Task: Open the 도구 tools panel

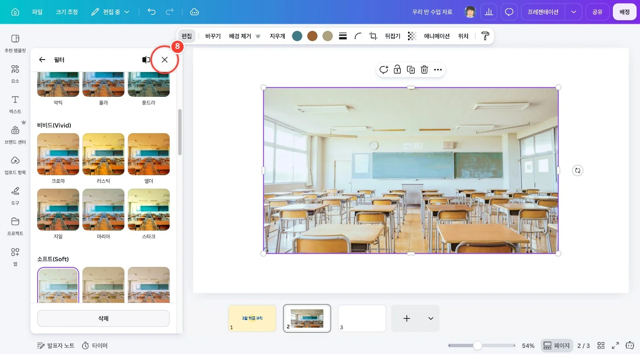Action: [15, 196]
